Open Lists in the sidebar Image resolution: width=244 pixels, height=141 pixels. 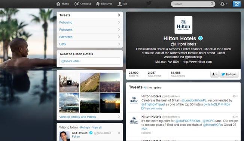pyautogui.click(x=90, y=44)
